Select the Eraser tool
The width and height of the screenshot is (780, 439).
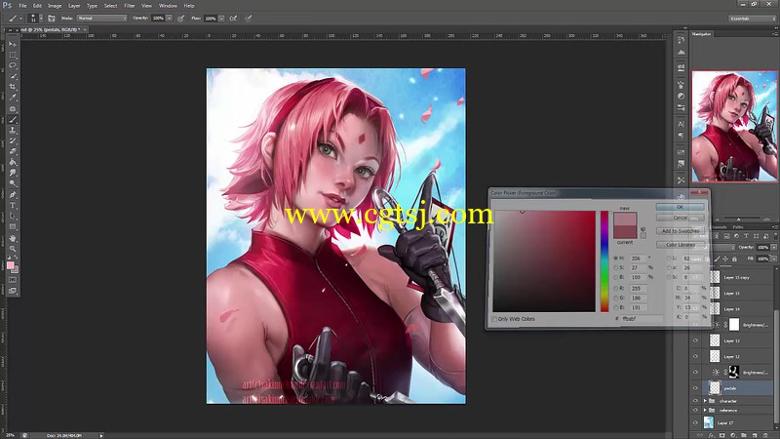(13, 151)
